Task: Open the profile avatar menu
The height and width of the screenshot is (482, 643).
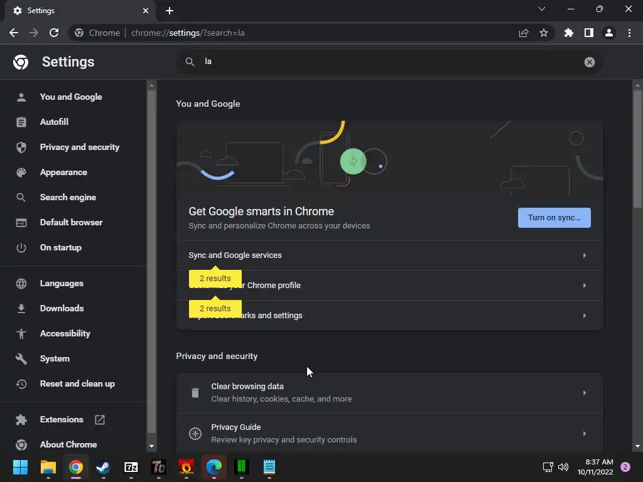Action: pyautogui.click(x=608, y=33)
